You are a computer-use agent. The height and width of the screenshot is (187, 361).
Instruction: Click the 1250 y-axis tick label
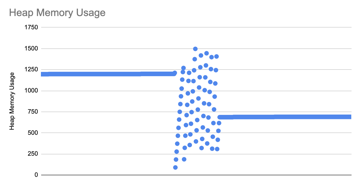[x=31, y=70]
